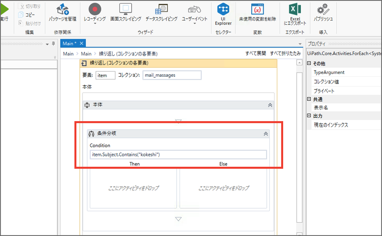
Task: Click Collapse All (すべて折りたたみ)
Action: pos(285,53)
